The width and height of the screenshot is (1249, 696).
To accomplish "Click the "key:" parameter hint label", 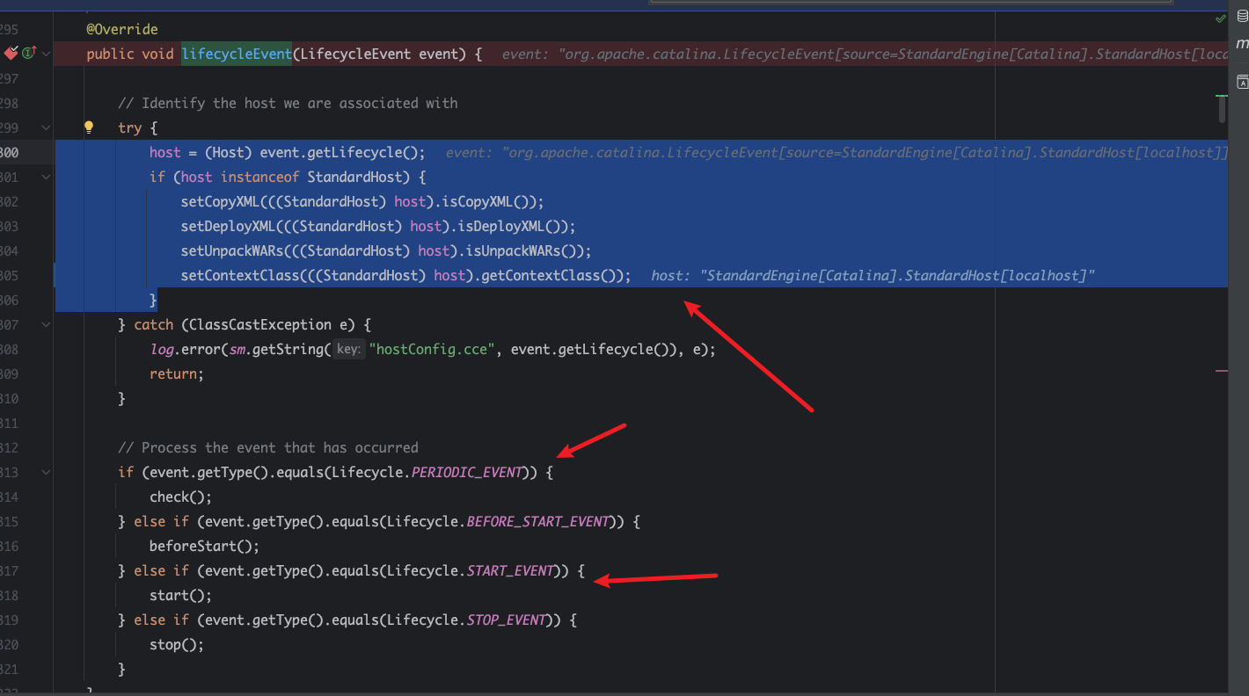I will 348,349.
